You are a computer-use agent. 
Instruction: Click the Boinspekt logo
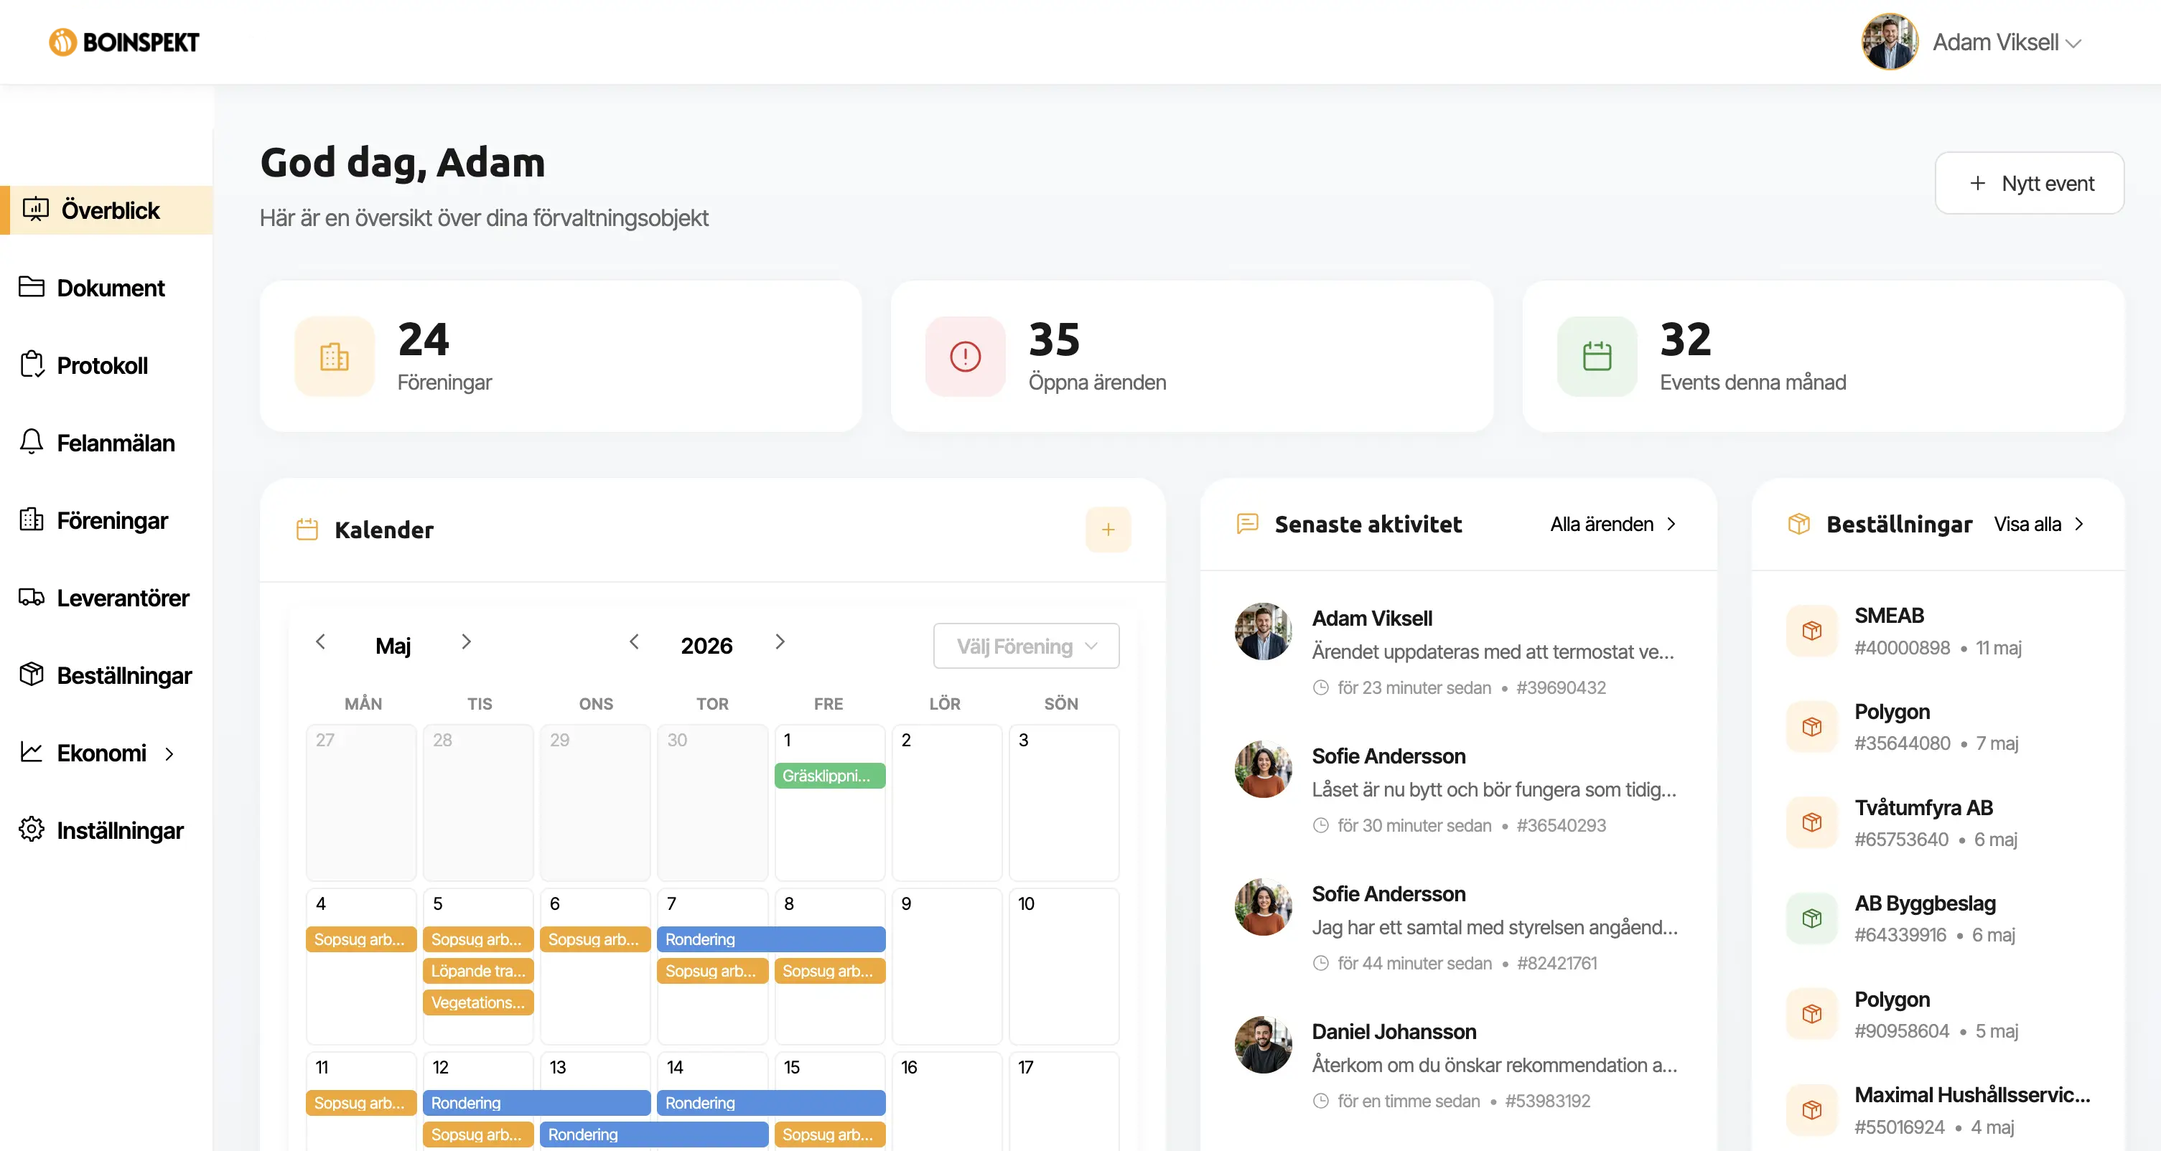tap(124, 42)
